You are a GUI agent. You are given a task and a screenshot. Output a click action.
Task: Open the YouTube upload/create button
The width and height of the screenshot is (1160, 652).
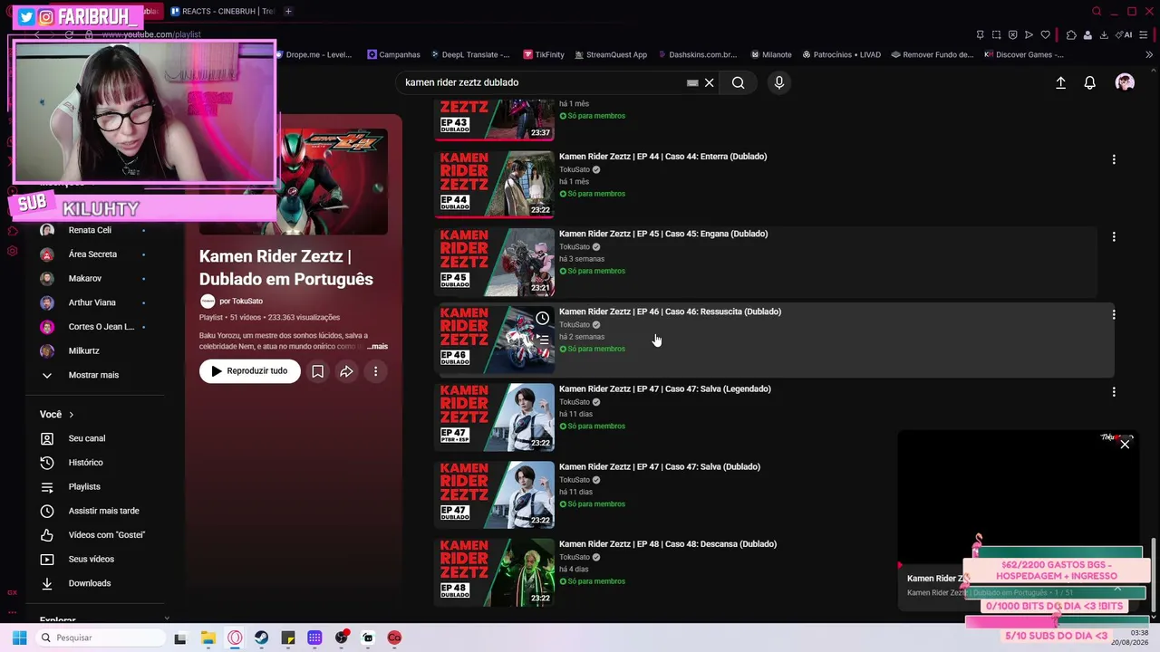click(x=1060, y=82)
